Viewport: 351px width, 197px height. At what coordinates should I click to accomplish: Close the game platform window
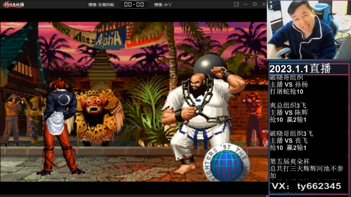264,4
